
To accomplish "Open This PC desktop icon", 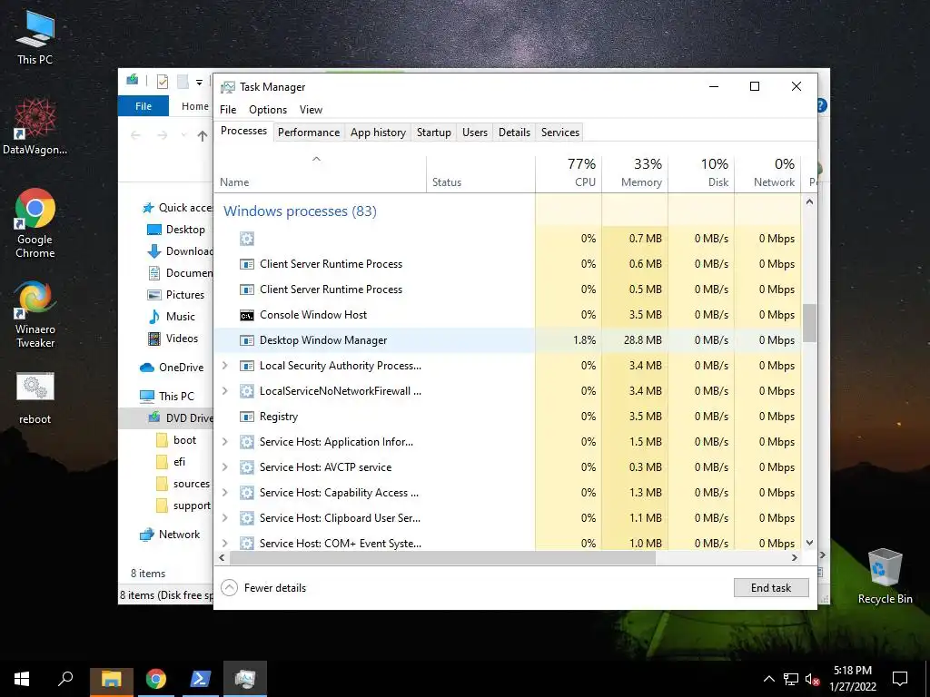I will [35, 38].
